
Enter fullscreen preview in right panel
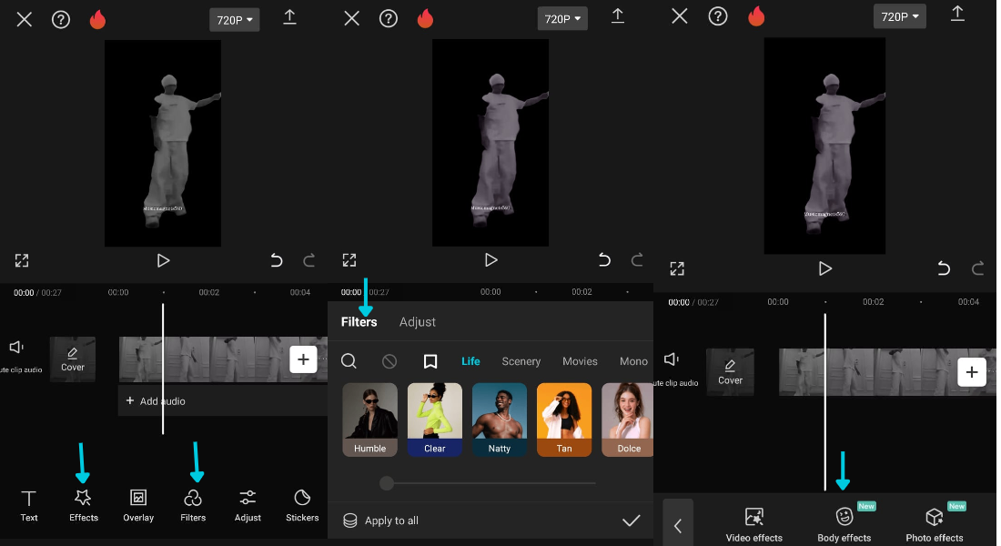677,268
